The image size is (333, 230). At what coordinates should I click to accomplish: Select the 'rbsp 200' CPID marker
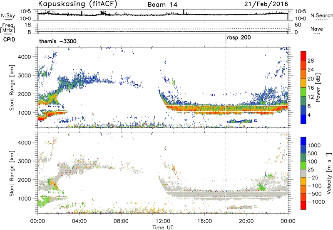click(239, 38)
